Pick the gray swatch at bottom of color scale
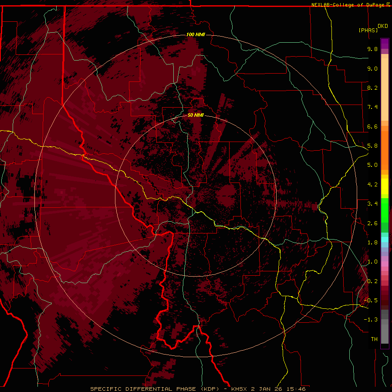The width and height of the screenshot is (392, 392). point(385,334)
